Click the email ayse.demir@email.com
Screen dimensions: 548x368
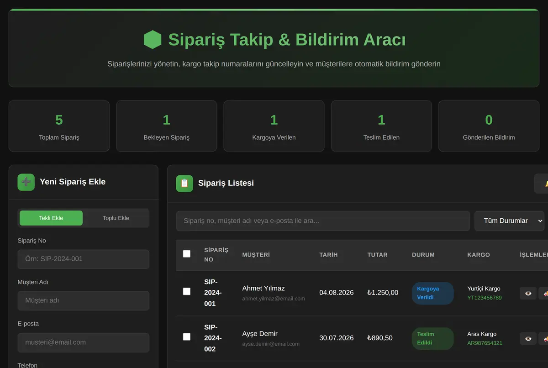click(x=271, y=344)
